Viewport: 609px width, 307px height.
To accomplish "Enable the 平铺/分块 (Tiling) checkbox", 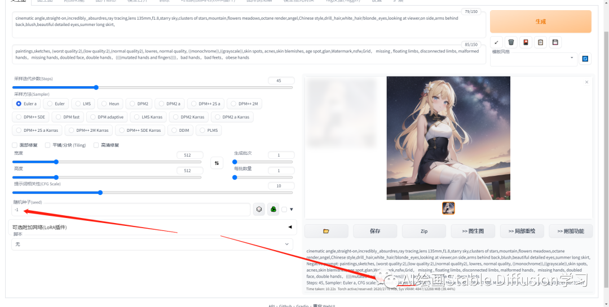I will (x=48, y=145).
